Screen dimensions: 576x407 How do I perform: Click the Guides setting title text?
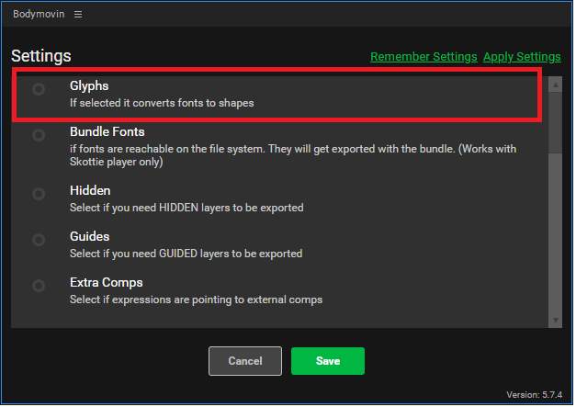(x=89, y=236)
